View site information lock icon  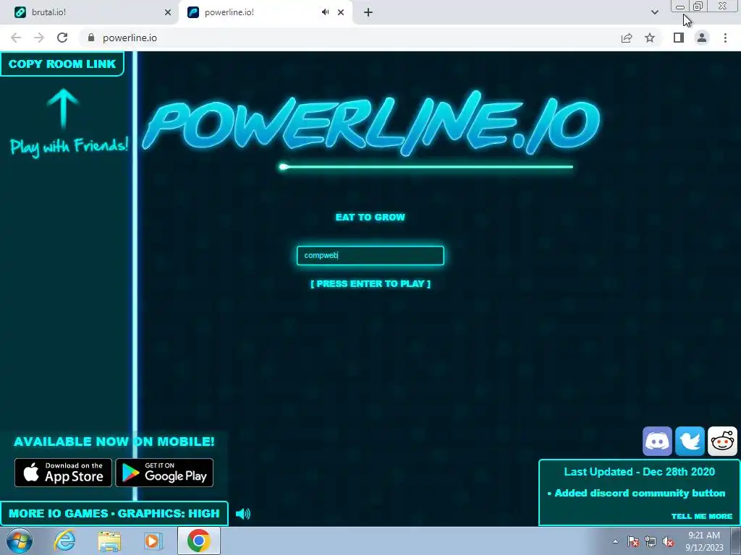pos(91,38)
